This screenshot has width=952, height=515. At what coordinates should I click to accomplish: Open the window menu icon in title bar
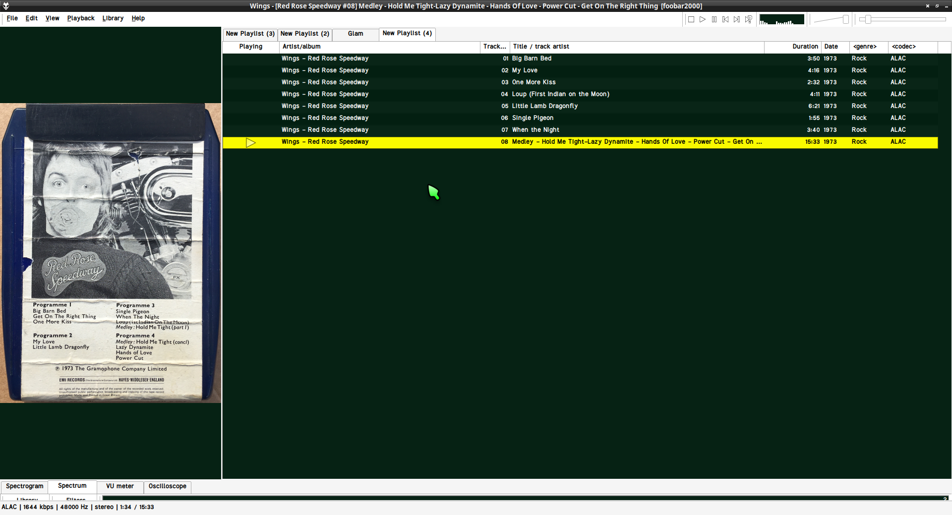[6, 6]
